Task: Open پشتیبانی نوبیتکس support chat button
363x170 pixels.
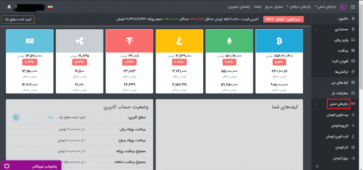Action: click(31, 166)
